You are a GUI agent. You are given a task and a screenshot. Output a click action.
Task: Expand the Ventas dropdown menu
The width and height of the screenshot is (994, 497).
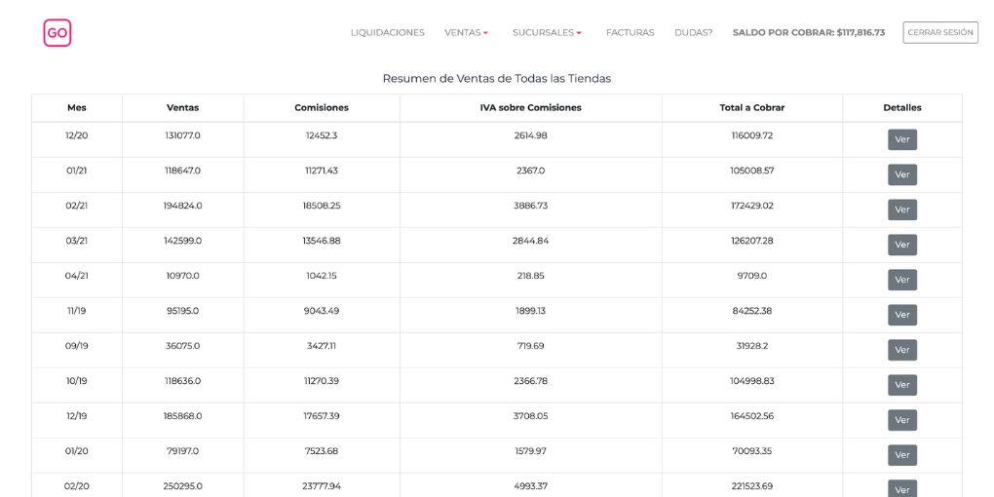coord(466,32)
